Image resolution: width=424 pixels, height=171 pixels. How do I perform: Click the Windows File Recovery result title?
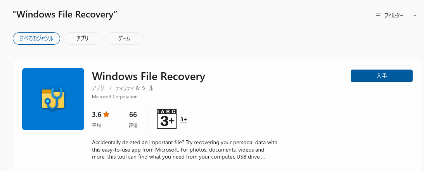coord(149,76)
